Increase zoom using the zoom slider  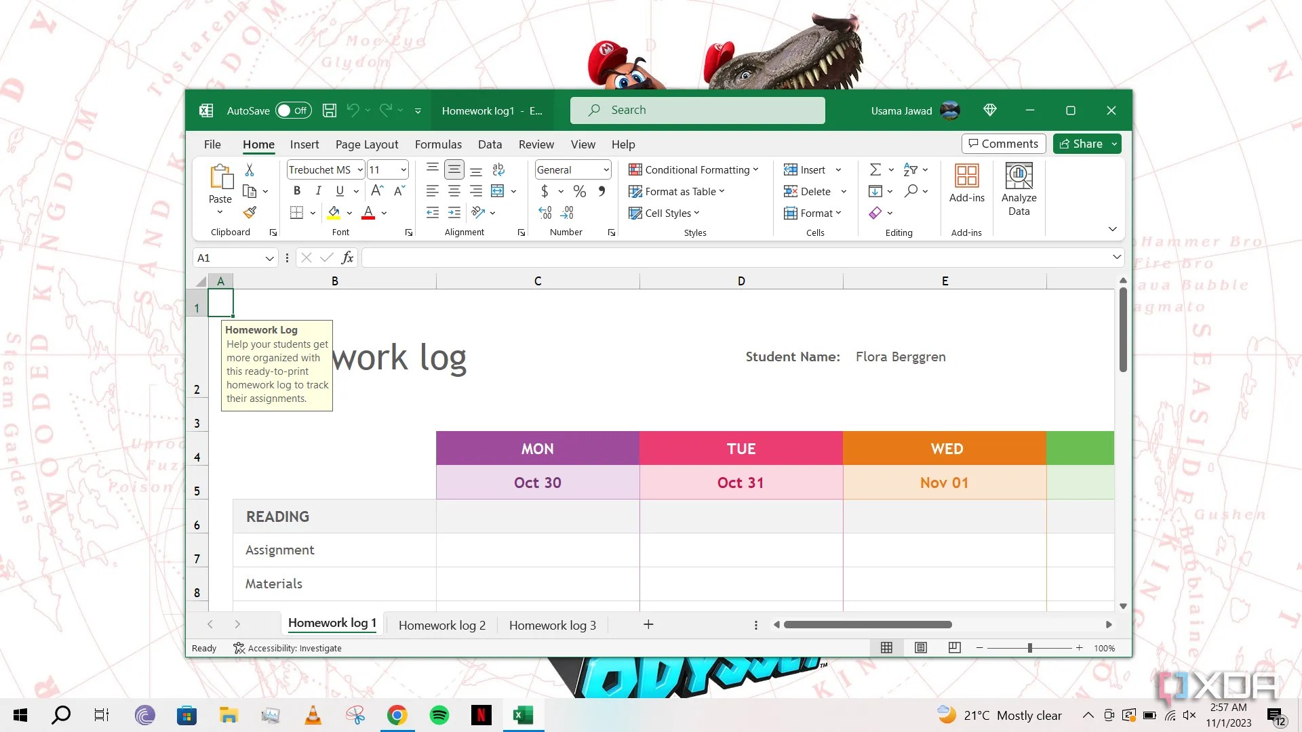pyautogui.click(x=1080, y=648)
